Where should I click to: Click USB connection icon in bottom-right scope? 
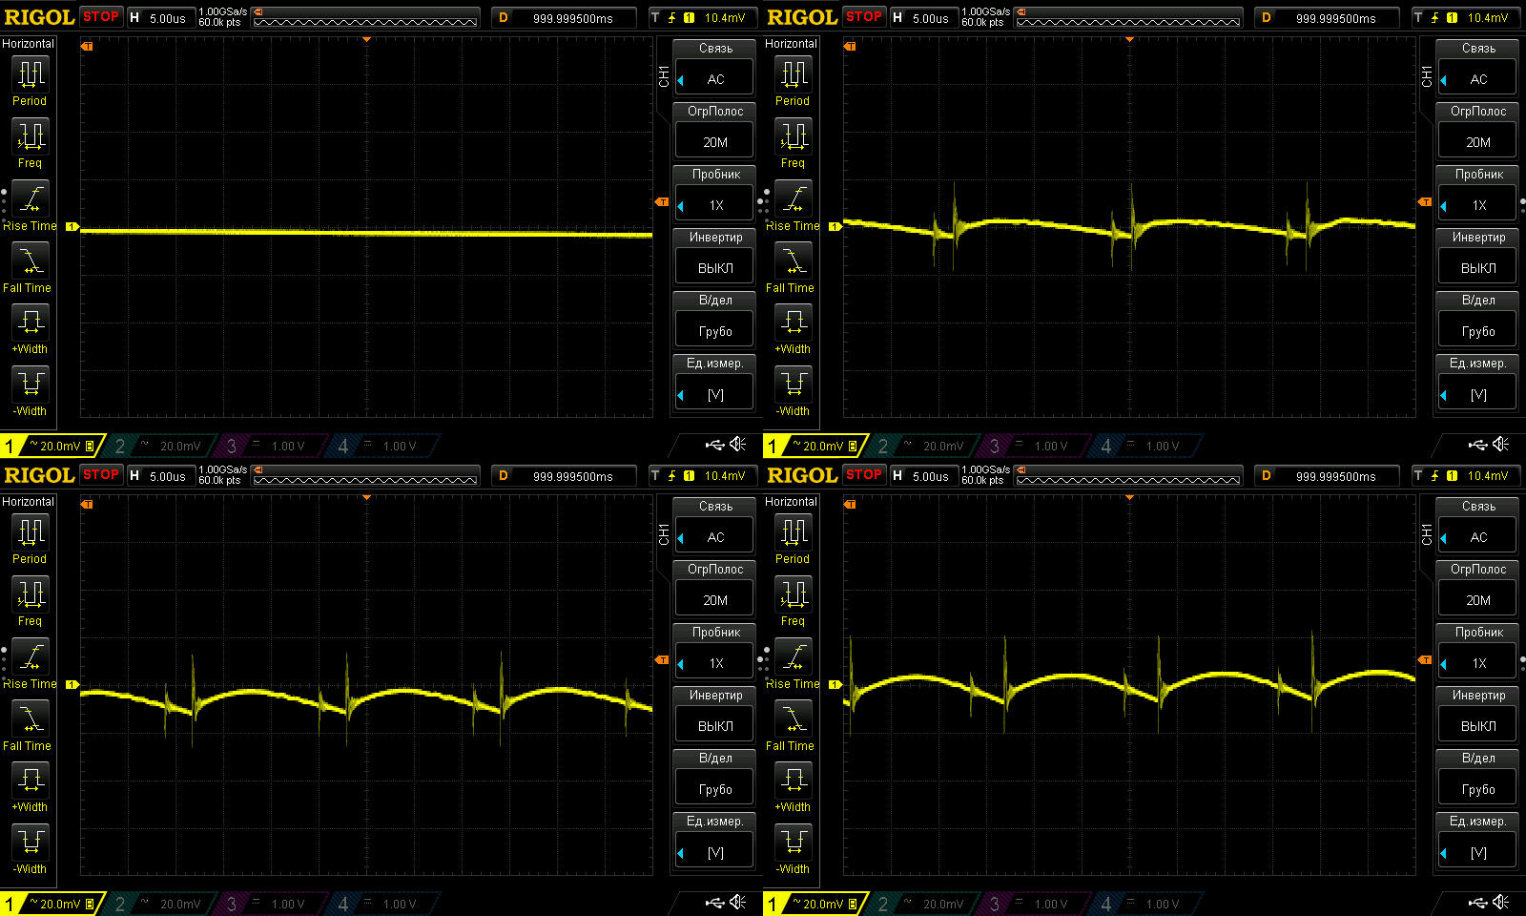pyautogui.click(x=1477, y=903)
